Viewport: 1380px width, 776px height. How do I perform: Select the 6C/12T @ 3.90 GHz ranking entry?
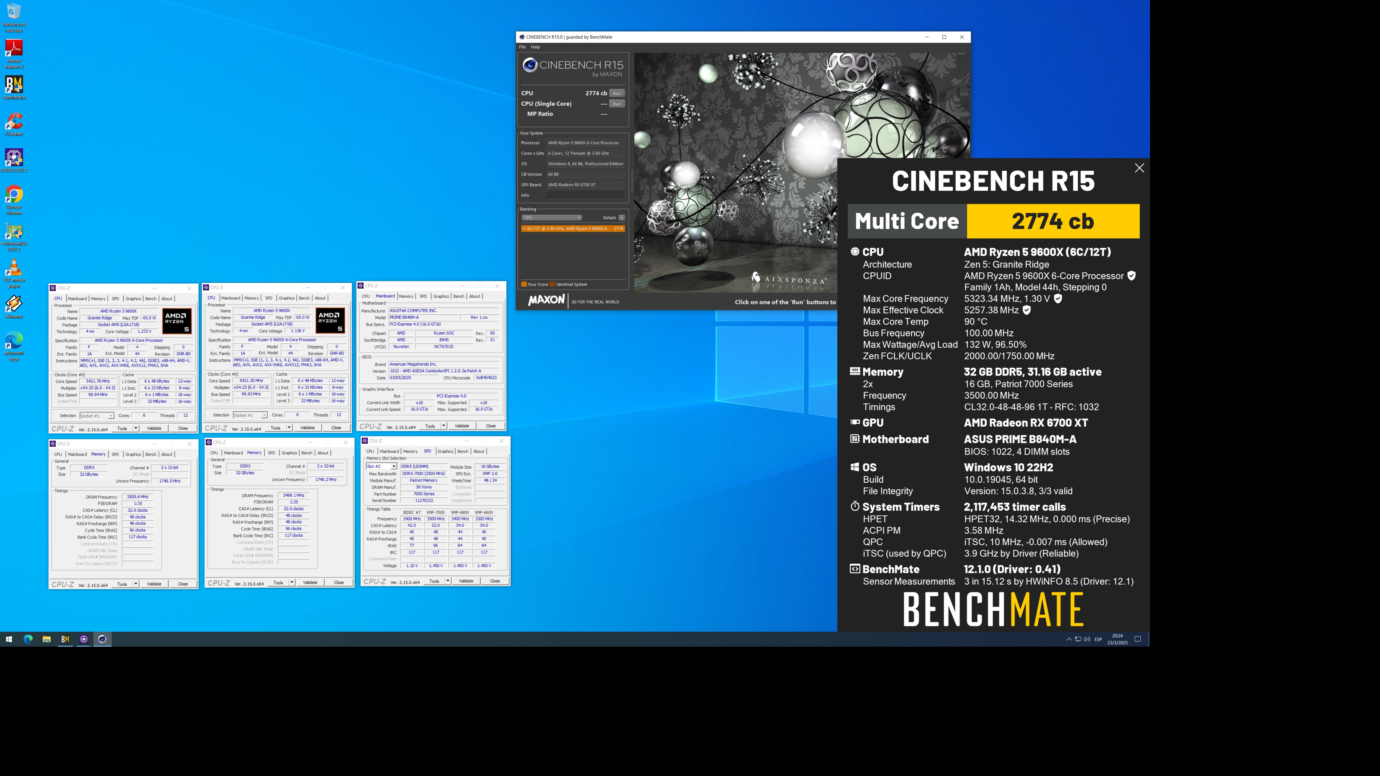pyautogui.click(x=573, y=229)
